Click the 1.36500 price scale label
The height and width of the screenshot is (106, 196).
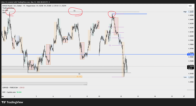(x=191, y=15)
